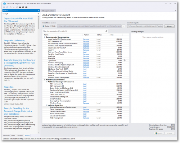Click the Add to Favorites star icon
This screenshot has width=180, height=143.
tap(14, 7)
